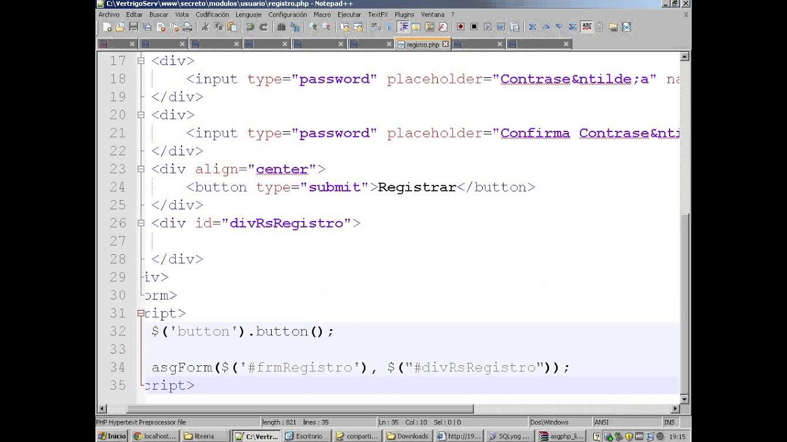The image size is (787, 442).
Task: Redo with the toolbar arrow icon
Action: point(264,27)
